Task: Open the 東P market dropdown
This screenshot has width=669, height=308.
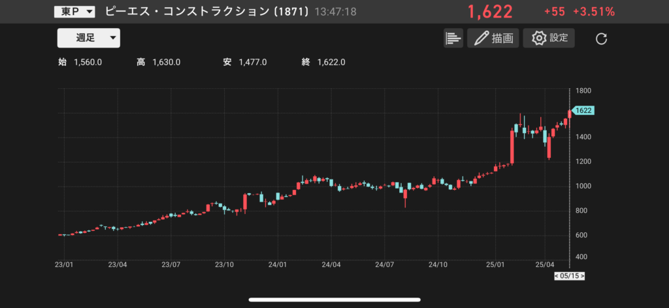Action: (74, 12)
